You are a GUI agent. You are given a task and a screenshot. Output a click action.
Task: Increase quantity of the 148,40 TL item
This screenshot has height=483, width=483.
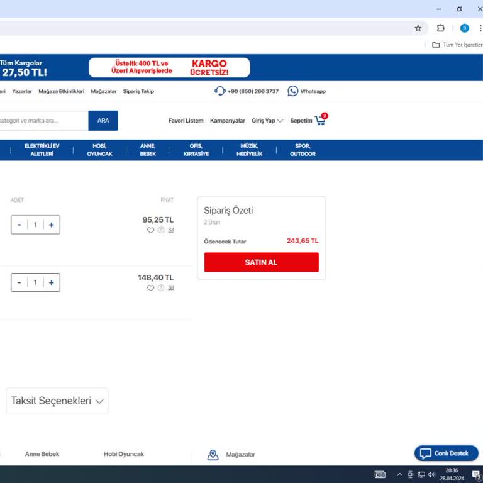(52, 282)
